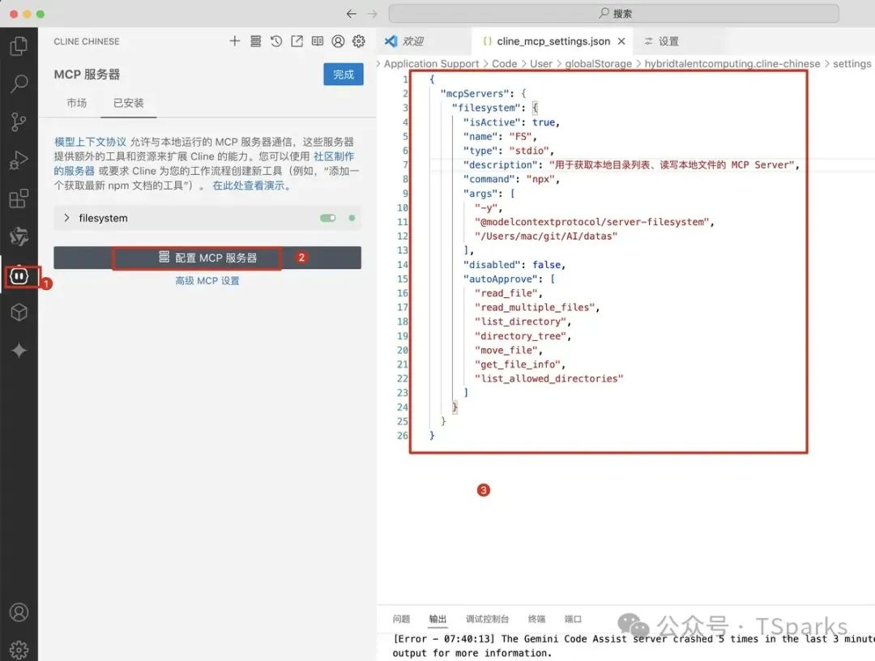Open Cline settings with the gear icon
The height and width of the screenshot is (661, 875).
[x=359, y=41]
